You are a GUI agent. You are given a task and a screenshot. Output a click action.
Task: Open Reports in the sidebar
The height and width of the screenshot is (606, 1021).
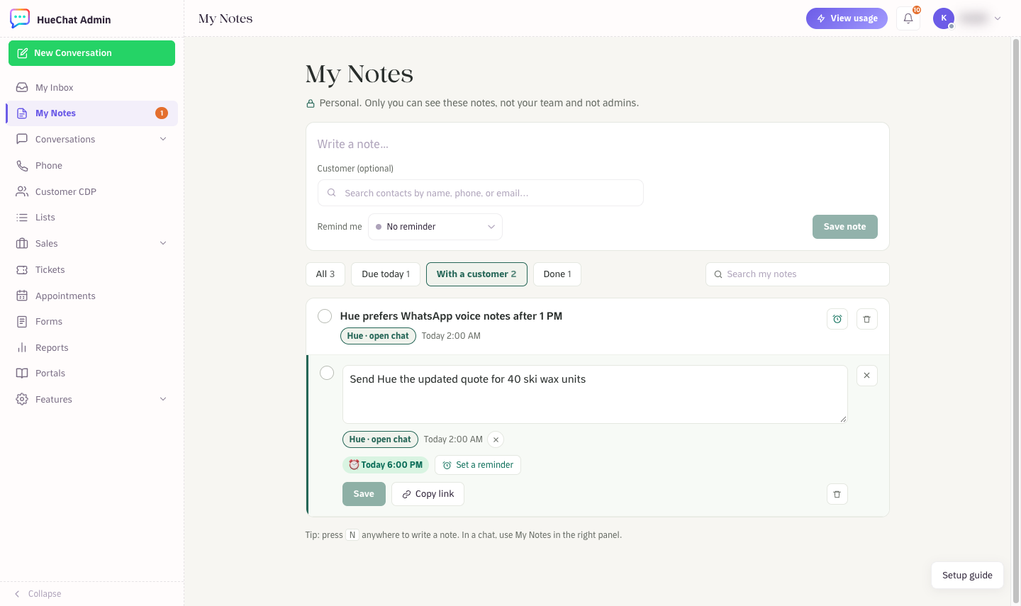point(91,347)
